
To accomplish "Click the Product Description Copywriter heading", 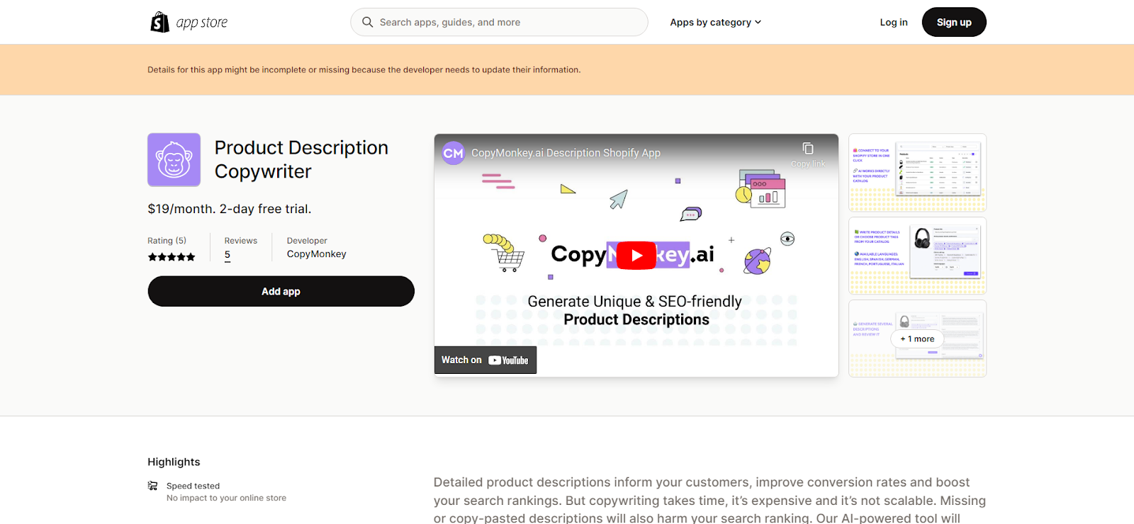I will point(301,159).
